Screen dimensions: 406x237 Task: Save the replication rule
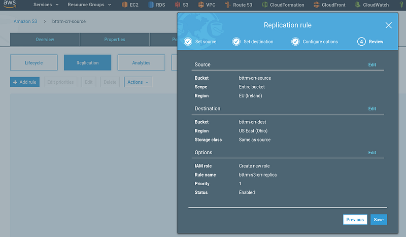pos(379,220)
